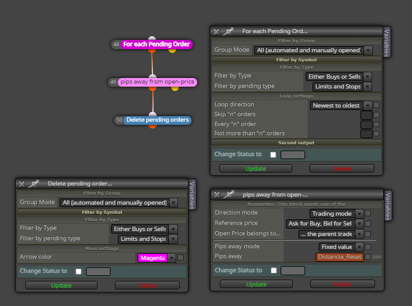Click Distancia_Reset pips away field

pyautogui.click(x=340, y=257)
